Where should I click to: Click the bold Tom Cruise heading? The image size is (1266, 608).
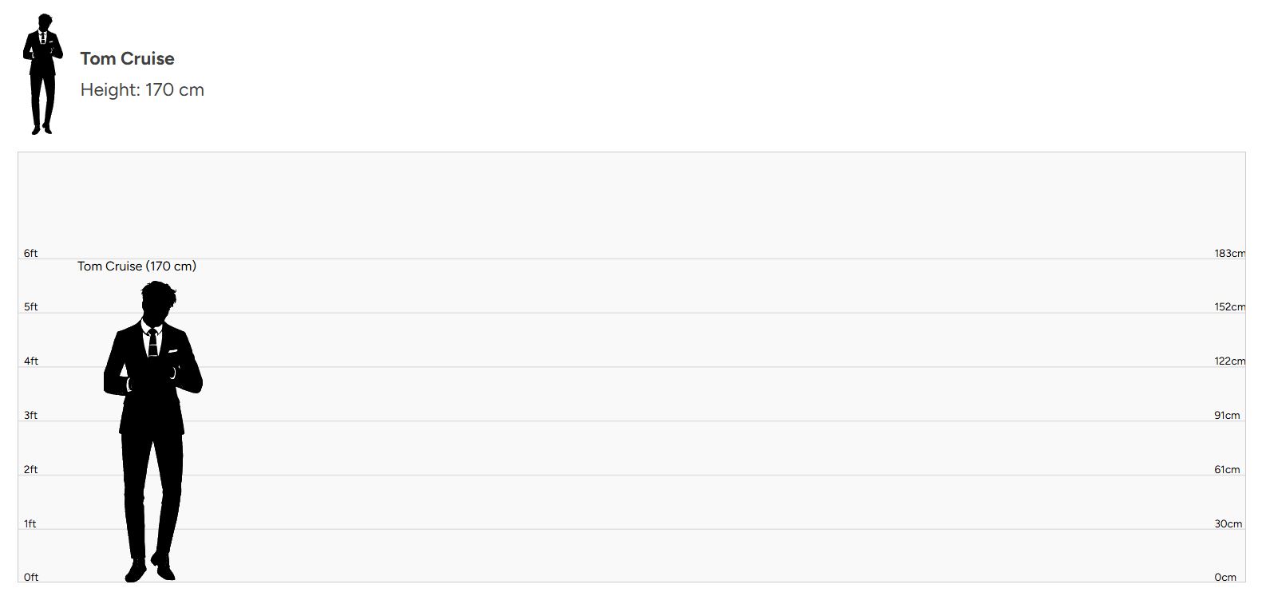pyautogui.click(x=127, y=58)
